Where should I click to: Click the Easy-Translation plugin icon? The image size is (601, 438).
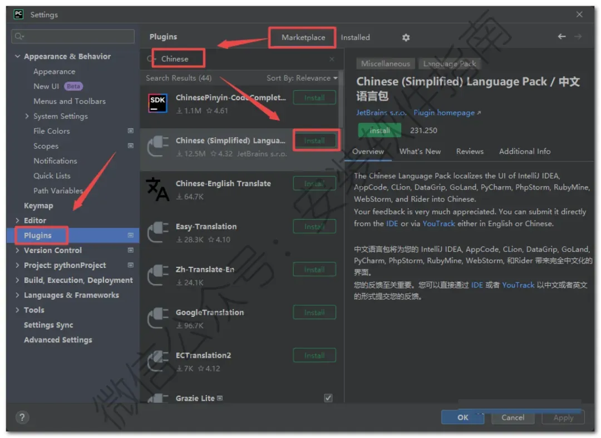tap(157, 232)
